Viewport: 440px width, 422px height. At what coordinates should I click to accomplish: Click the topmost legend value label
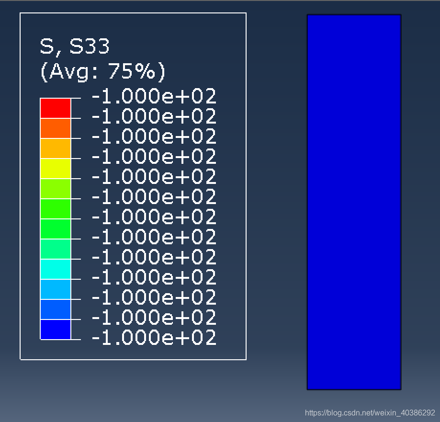coord(154,96)
